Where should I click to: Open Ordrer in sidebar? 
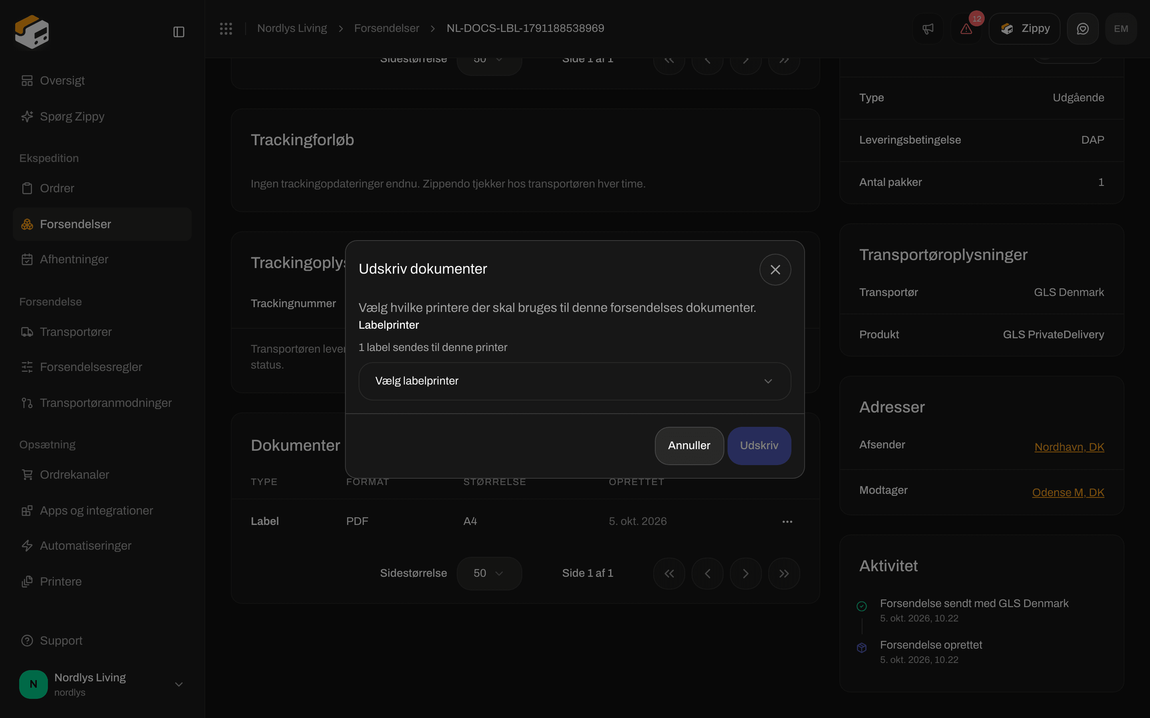click(102, 188)
